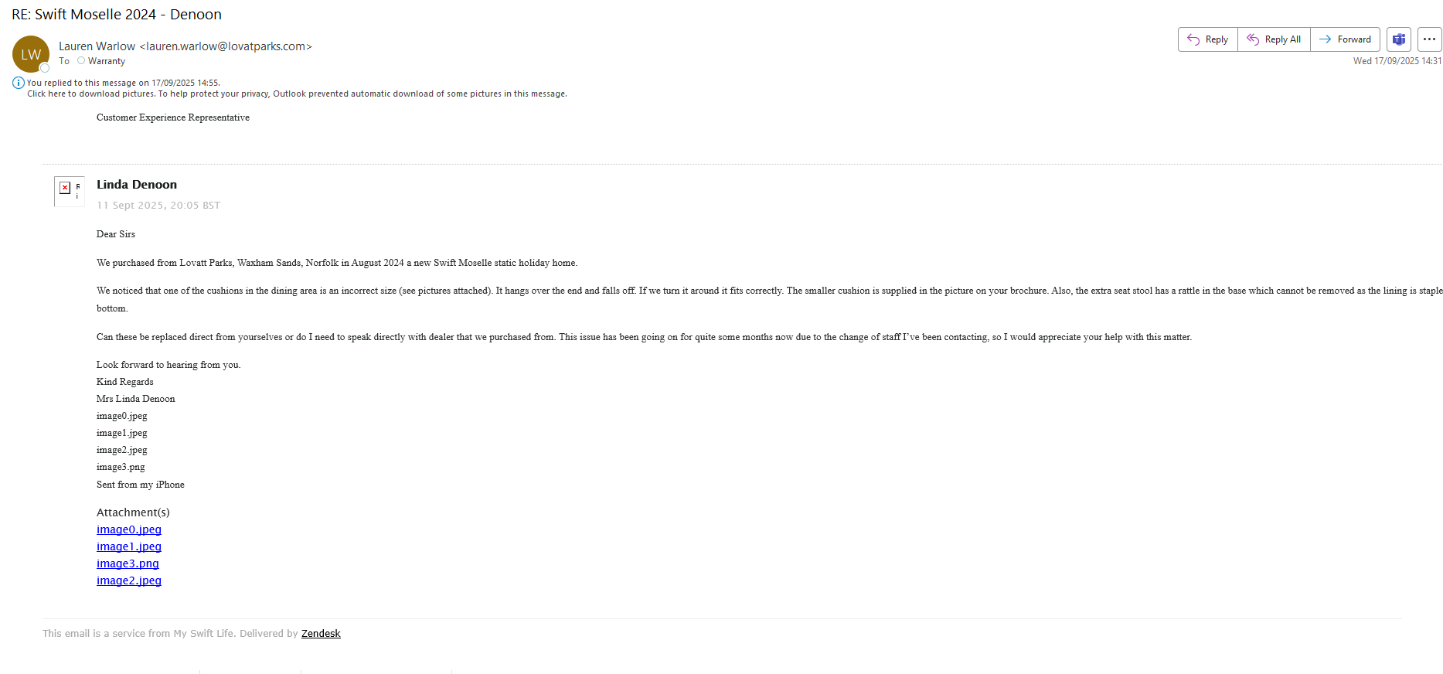The image size is (1443, 674).
Task: Open the image2.jpeg attachment link
Action: click(128, 580)
